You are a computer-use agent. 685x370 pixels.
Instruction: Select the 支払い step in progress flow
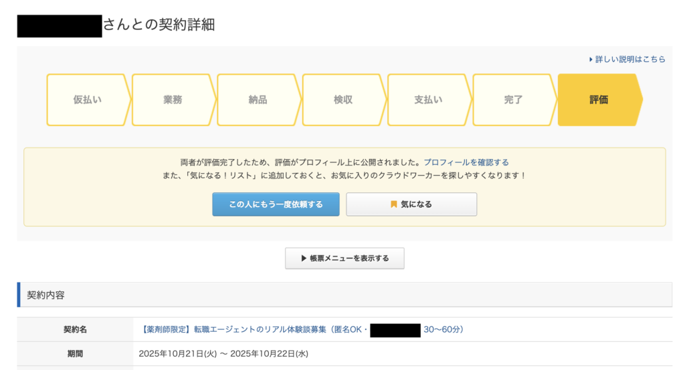click(428, 100)
